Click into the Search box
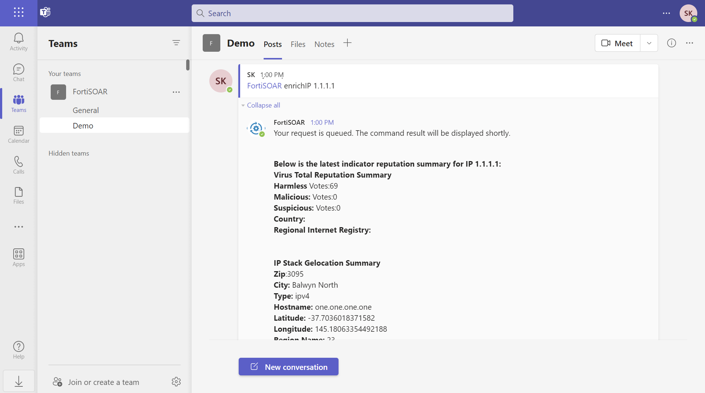Image resolution: width=705 pixels, height=393 pixels. pyautogui.click(x=352, y=13)
